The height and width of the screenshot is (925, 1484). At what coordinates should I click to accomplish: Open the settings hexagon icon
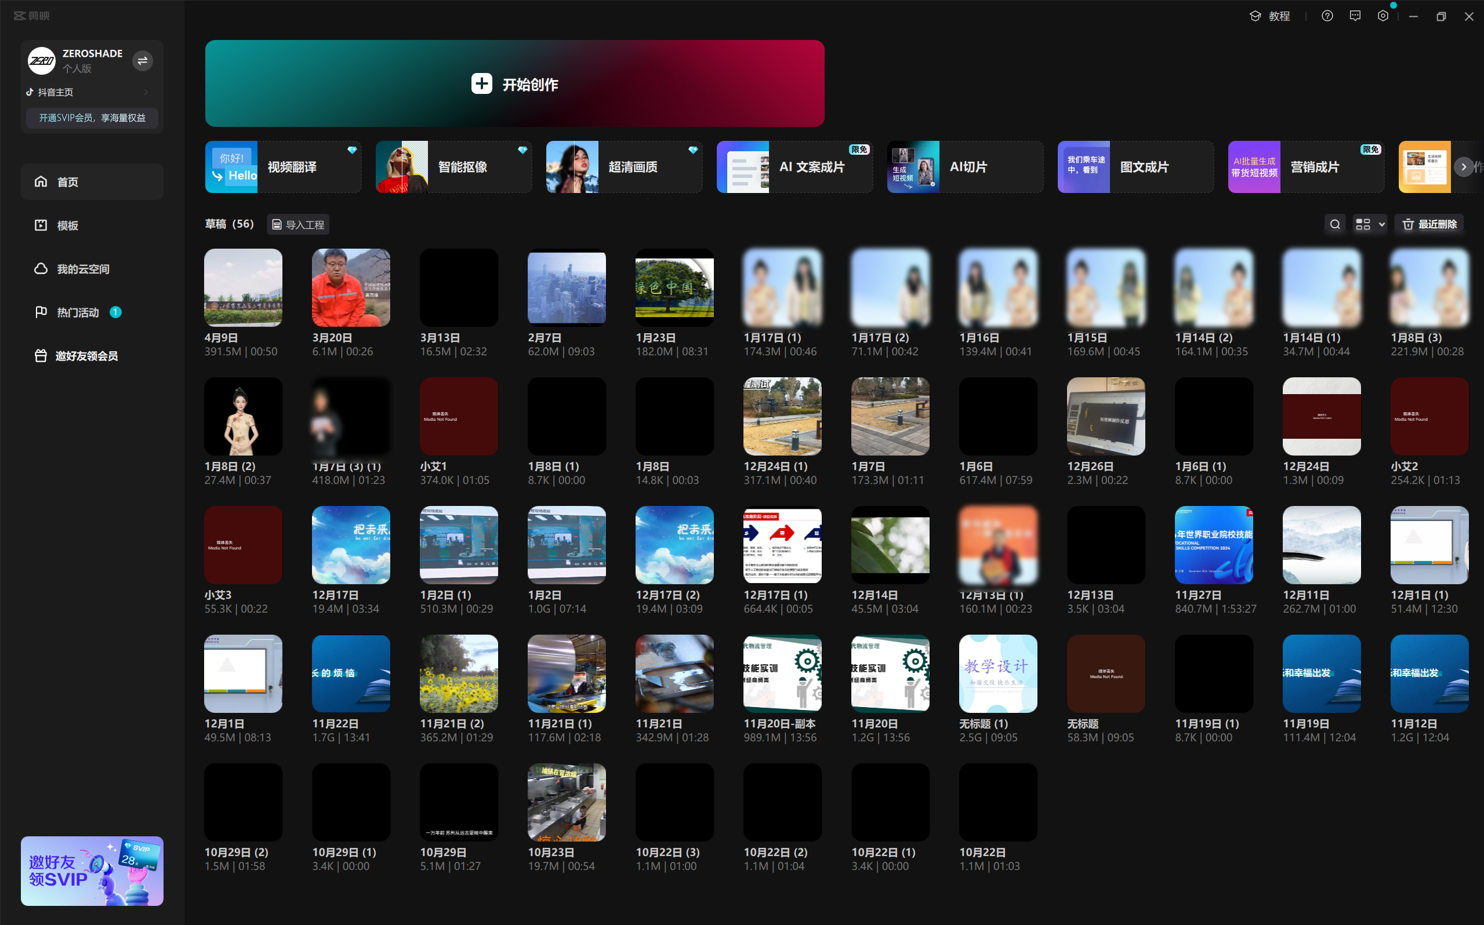coord(1383,16)
